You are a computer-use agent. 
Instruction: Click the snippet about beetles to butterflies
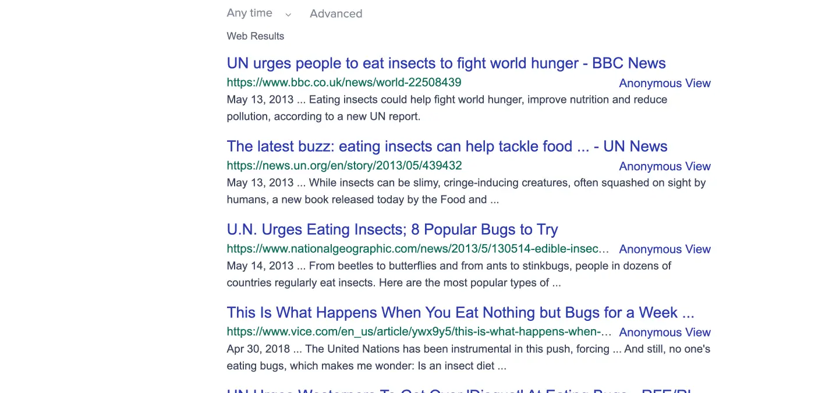coord(448,274)
